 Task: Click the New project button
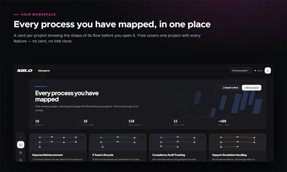coord(251,88)
